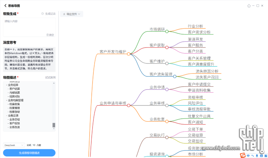The height and width of the screenshot is (158, 268).
Task: Open the DeepSeek model dropdown
Action: pos(14,145)
